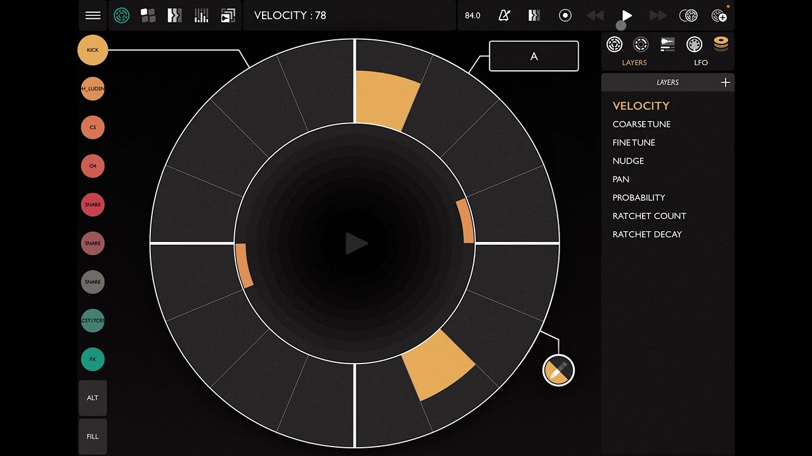Start playback with the top play button
This screenshot has height=456, width=812.
coord(627,15)
